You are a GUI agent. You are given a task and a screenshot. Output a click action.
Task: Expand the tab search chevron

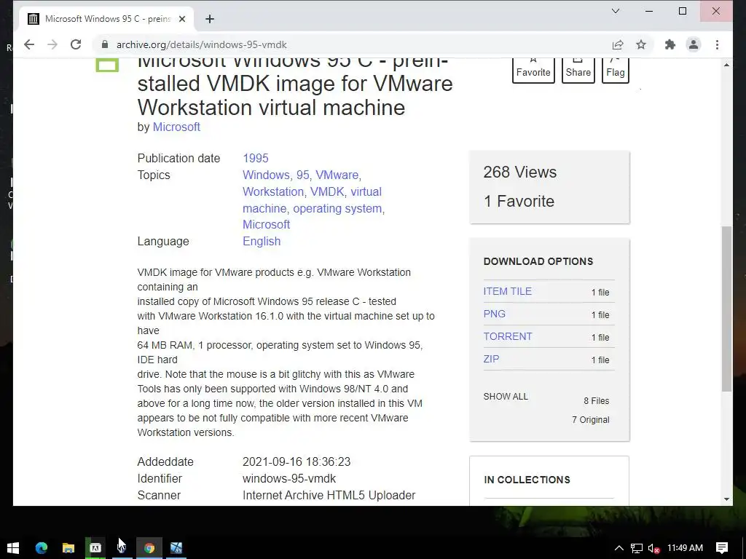click(616, 11)
